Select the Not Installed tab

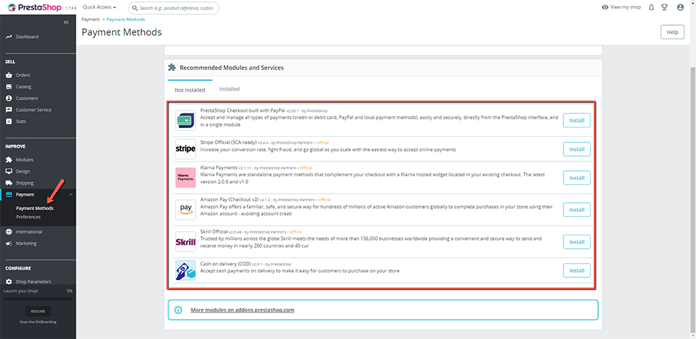(x=190, y=90)
